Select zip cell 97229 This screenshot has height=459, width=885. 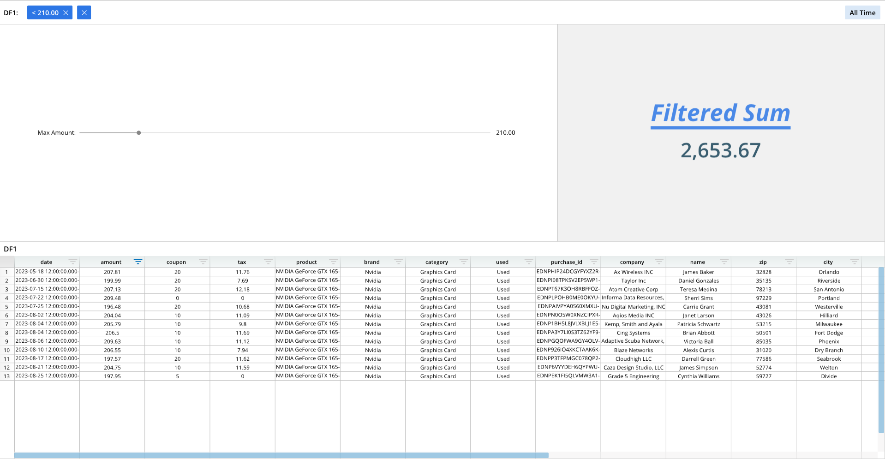[764, 298]
